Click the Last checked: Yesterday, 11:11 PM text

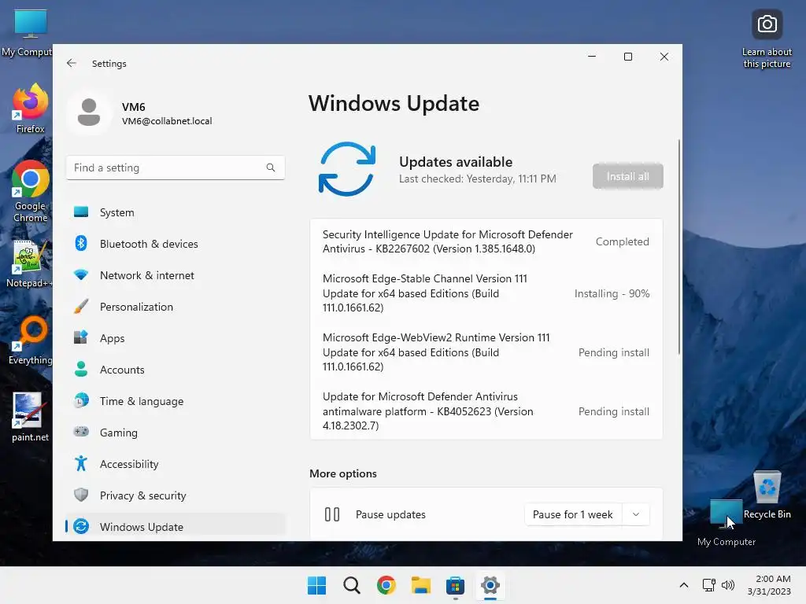pos(478,179)
